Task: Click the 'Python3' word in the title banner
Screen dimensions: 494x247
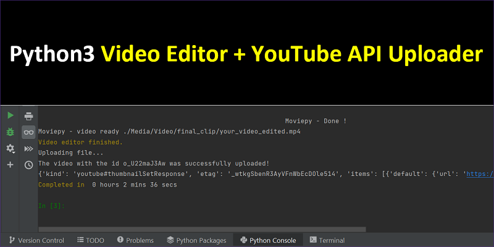Action: click(x=52, y=54)
